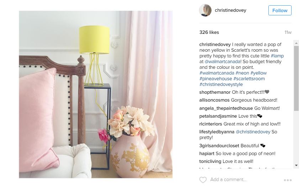Click the yellow lamp photo
The height and width of the screenshot is (190, 299).
[x=96, y=94]
